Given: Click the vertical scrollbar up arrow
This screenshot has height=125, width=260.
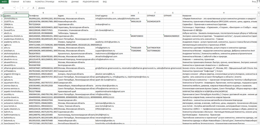Looking at the screenshot, I should [258, 13].
